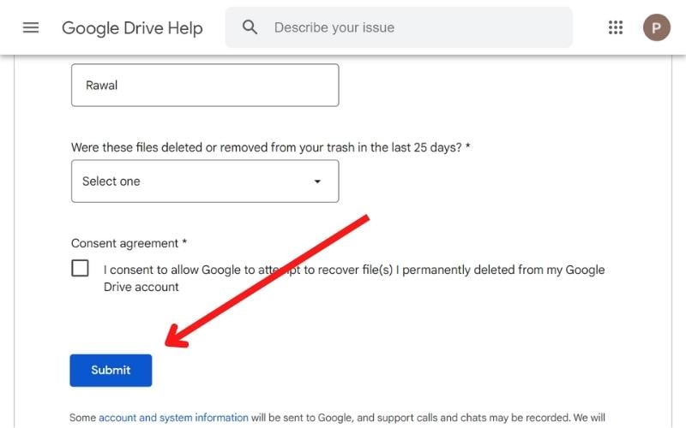The image size is (686, 428).
Task: Expand the Select one dropdown
Action: coord(205,181)
